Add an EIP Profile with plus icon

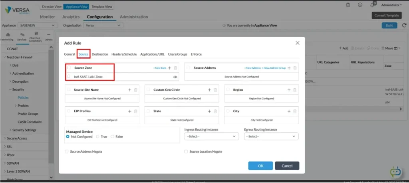tap(129, 111)
